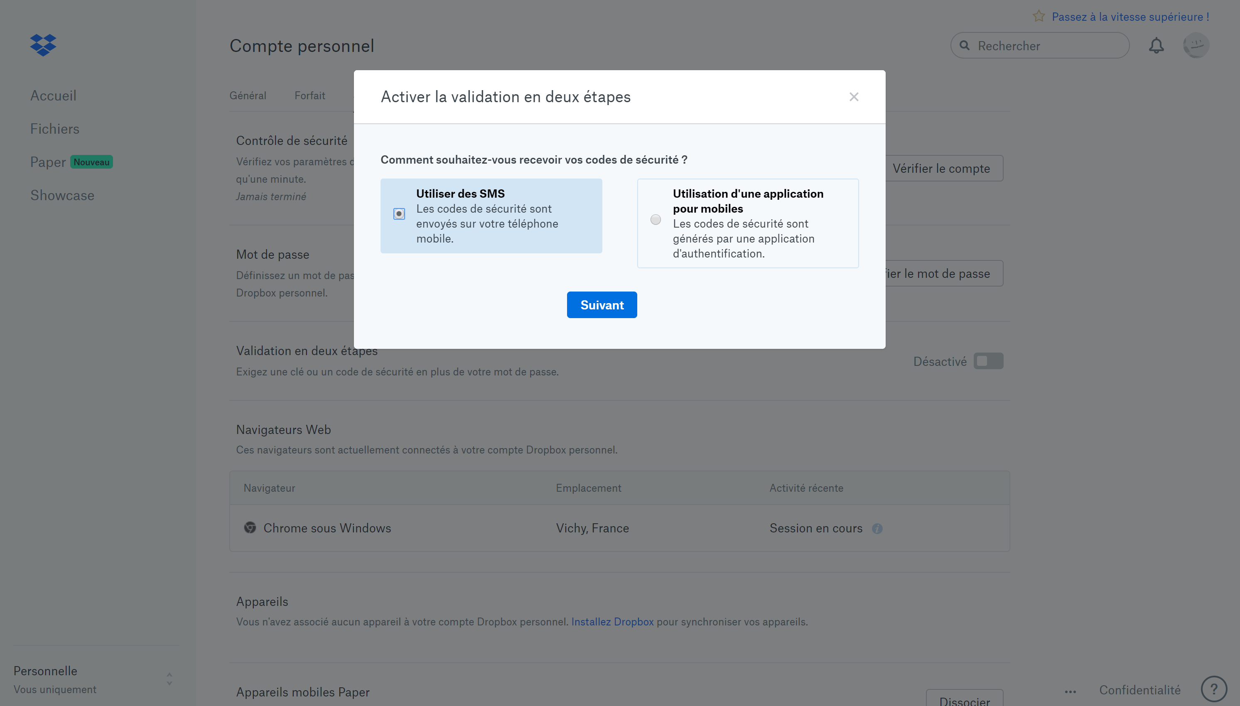
Task: Open the Confidentialité link
Action: coord(1139,690)
